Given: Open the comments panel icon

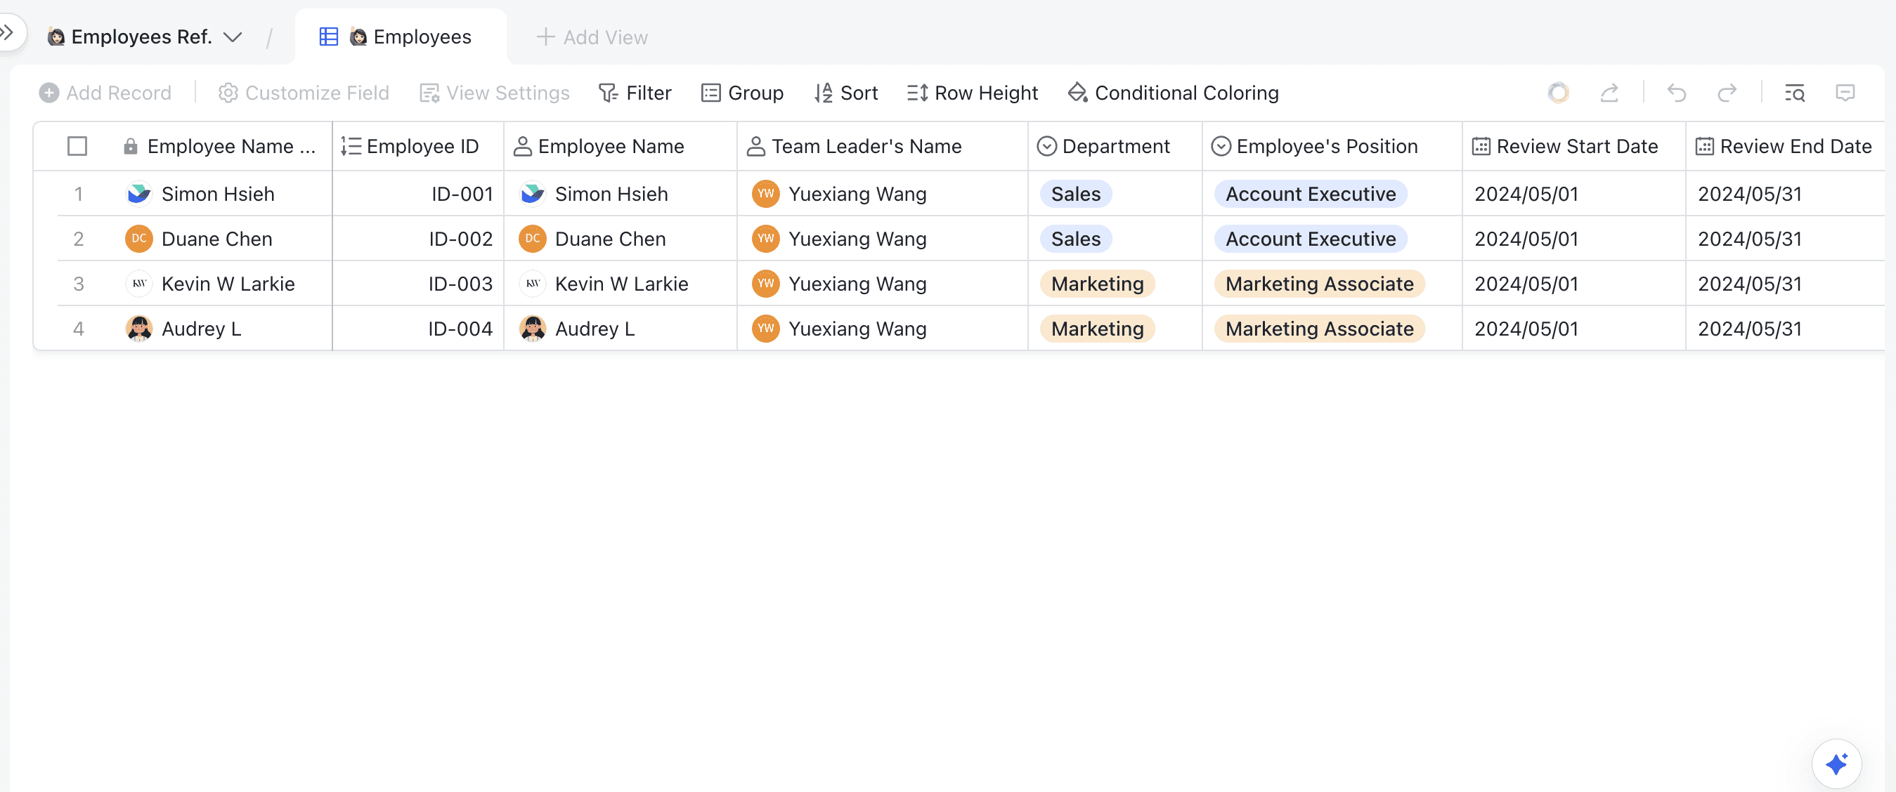Looking at the screenshot, I should click(x=1845, y=93).
